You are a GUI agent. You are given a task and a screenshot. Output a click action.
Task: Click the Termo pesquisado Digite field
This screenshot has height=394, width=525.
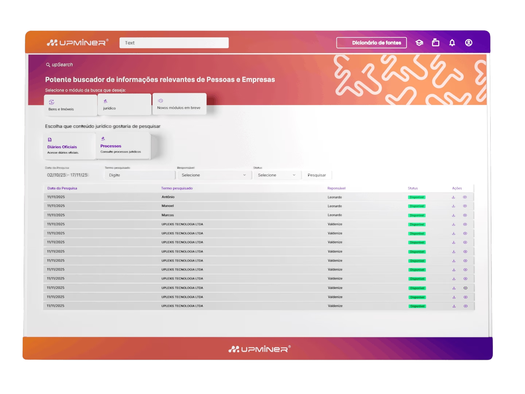point(140,175)
